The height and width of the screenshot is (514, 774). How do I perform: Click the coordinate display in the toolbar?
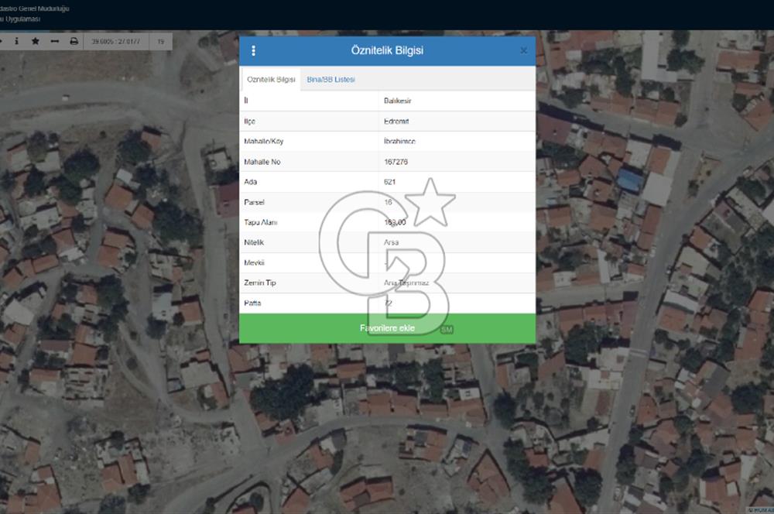(116, 41)
